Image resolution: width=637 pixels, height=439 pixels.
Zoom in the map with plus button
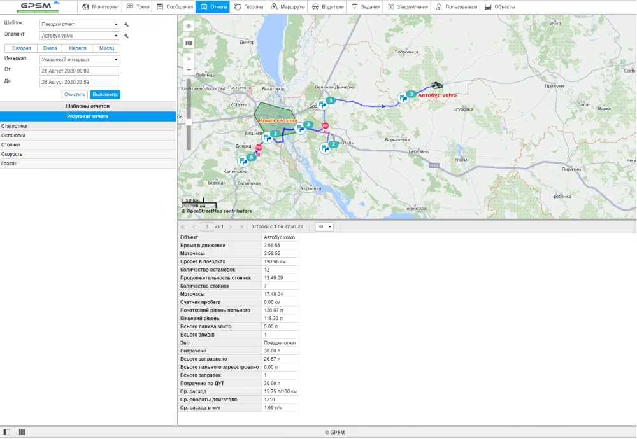189,59
